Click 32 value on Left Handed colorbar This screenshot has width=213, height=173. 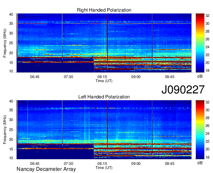point(207,102)
